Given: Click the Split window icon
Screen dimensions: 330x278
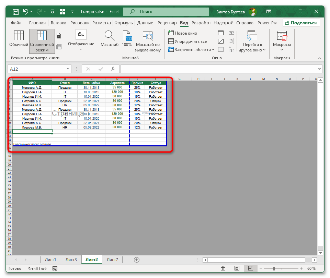Looking at the screenshot, I should pyautogui.click(x=221, y=33).
